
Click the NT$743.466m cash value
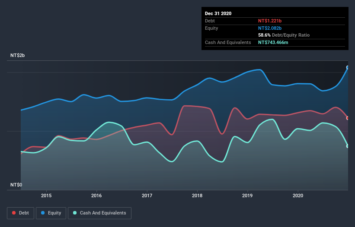273,42
